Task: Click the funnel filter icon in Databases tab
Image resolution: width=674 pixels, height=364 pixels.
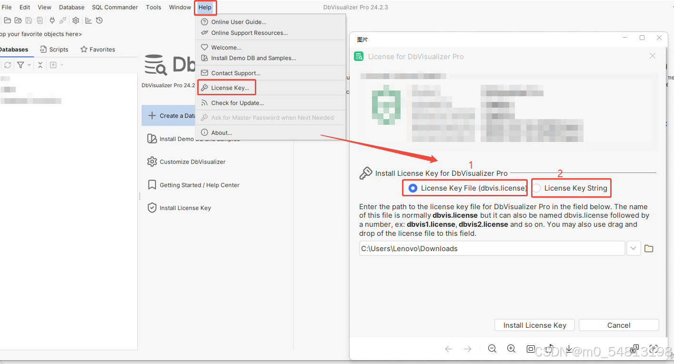Action: (20, 65)
